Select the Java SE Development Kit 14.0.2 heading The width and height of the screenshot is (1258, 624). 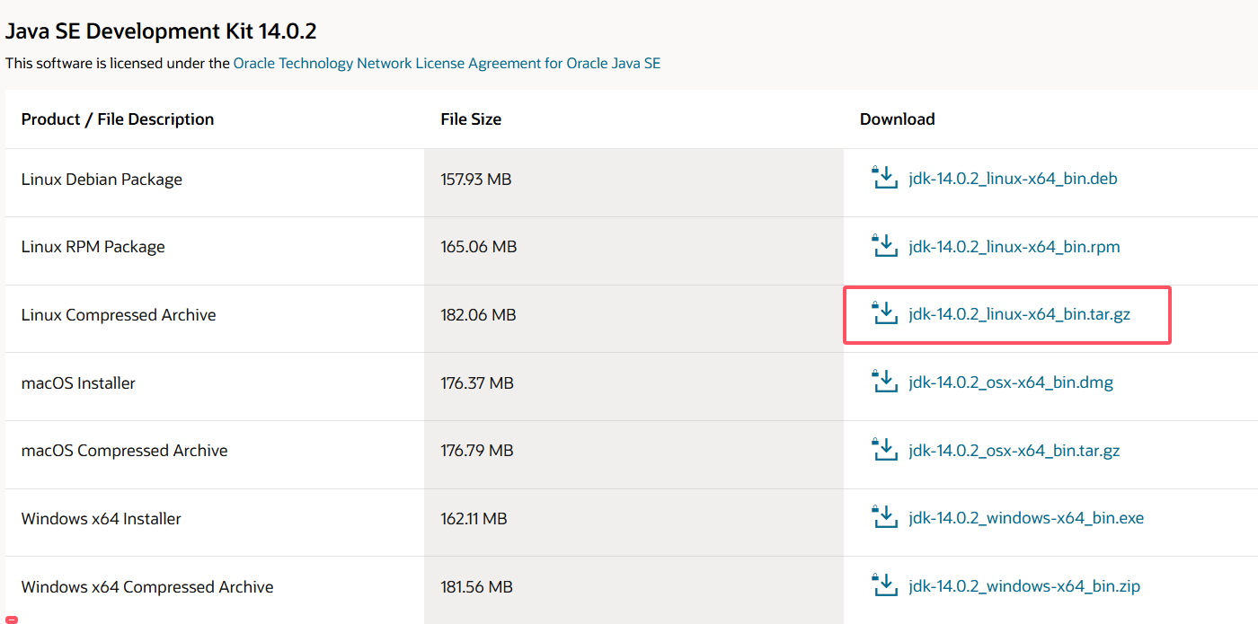[161, 32]
